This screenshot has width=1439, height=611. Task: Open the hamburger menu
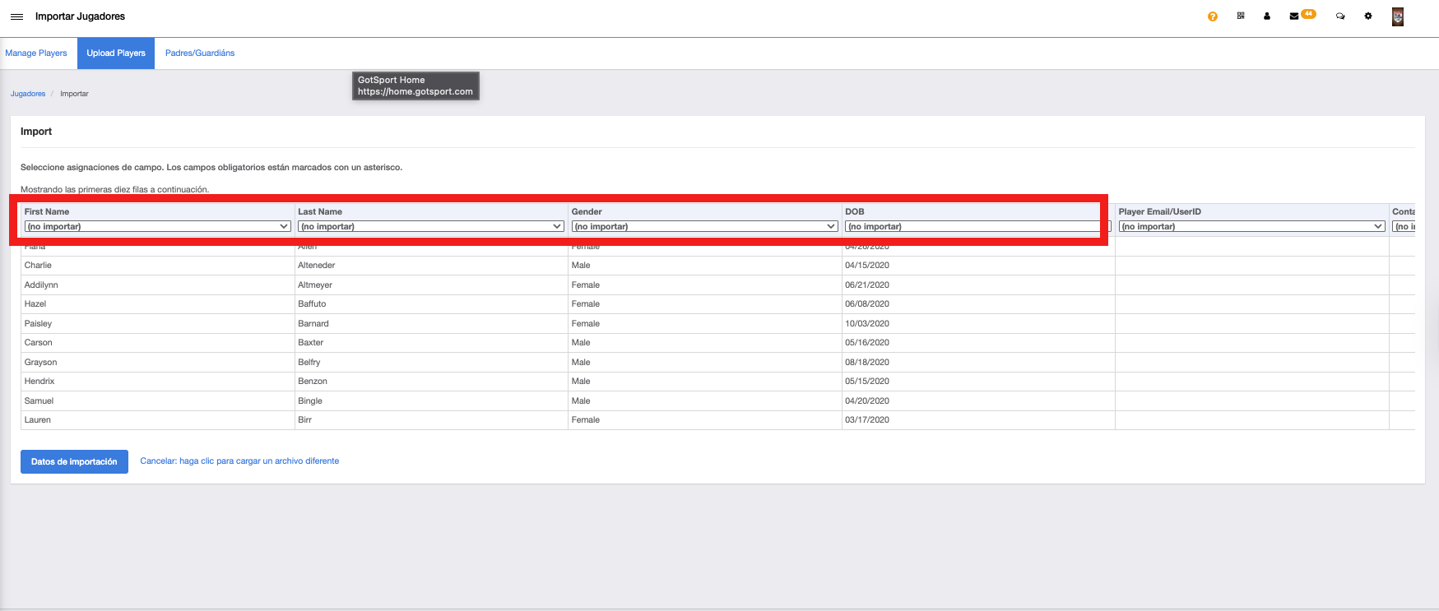[16, 16]
